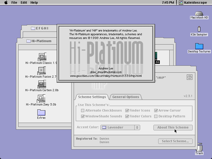This screenshot has width=212, height=159.
Task: Open the Apple menu
Action: [x=6, y=2]
